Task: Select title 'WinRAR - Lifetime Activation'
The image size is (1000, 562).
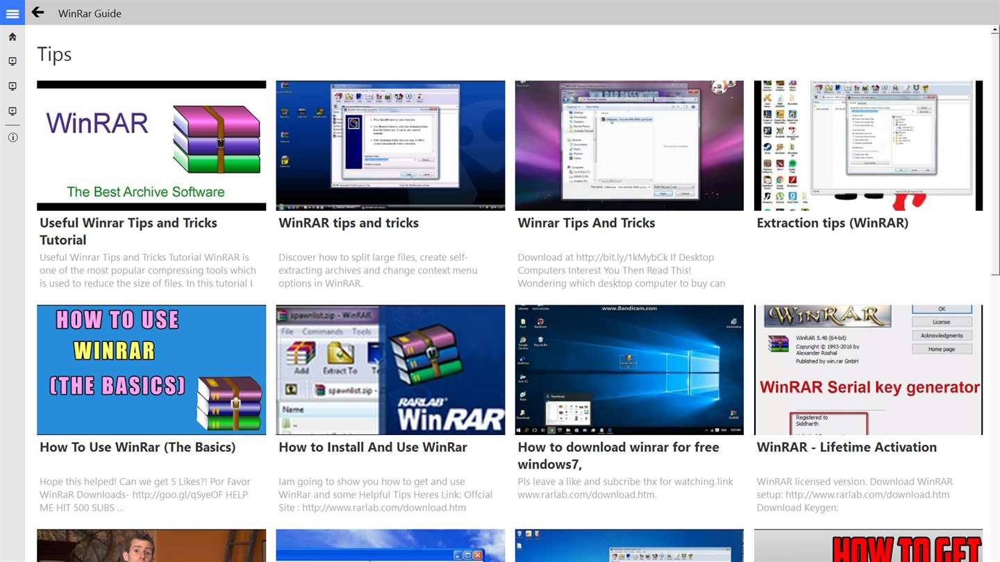Action: coord(847,448)
